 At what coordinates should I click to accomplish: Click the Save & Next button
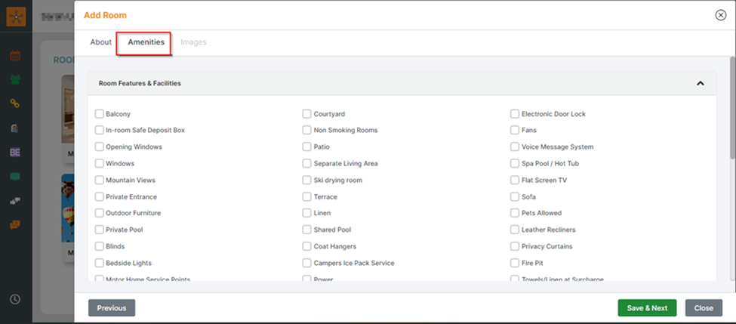point(647,308)
